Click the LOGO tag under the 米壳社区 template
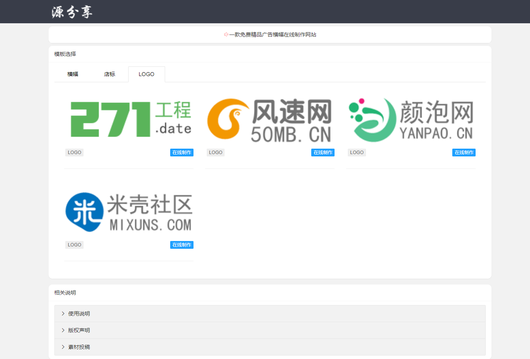This screenshot has height=359, width=530. [x=74, y=245]
